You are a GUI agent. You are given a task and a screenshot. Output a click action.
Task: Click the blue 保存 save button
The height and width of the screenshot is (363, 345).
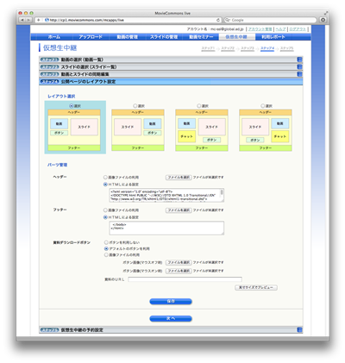pos(171,302)
